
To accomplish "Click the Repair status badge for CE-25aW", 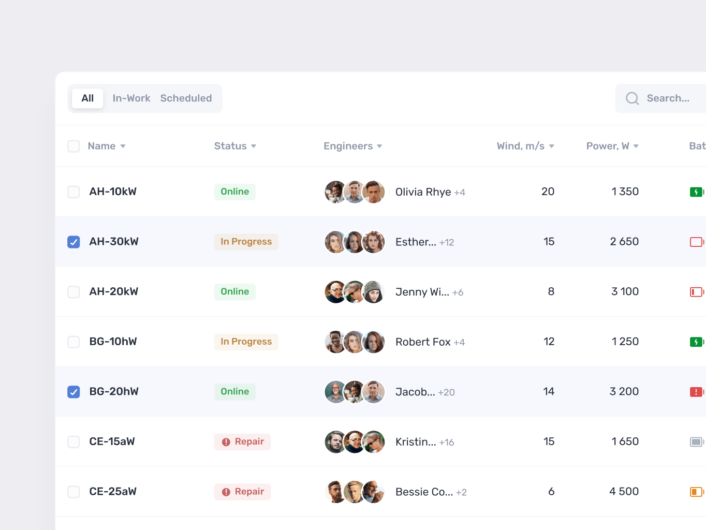I will tap(242, 492).
